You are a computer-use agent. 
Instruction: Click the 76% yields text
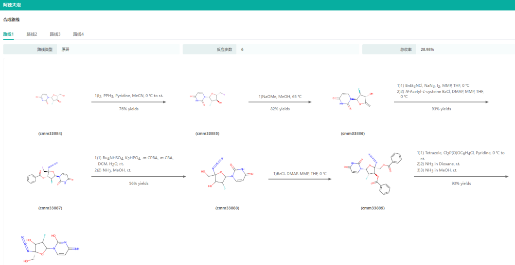pyautogui.click(x=129, y=109)
